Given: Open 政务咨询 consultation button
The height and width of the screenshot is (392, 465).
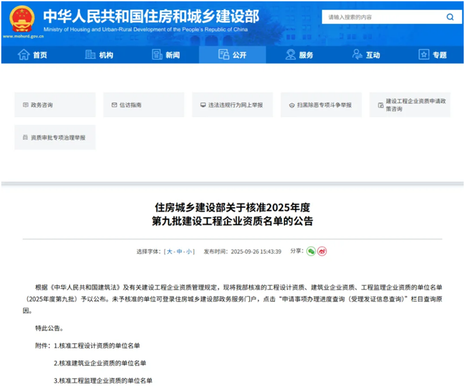Looking at the screenshot, I should tap(55, 105).
